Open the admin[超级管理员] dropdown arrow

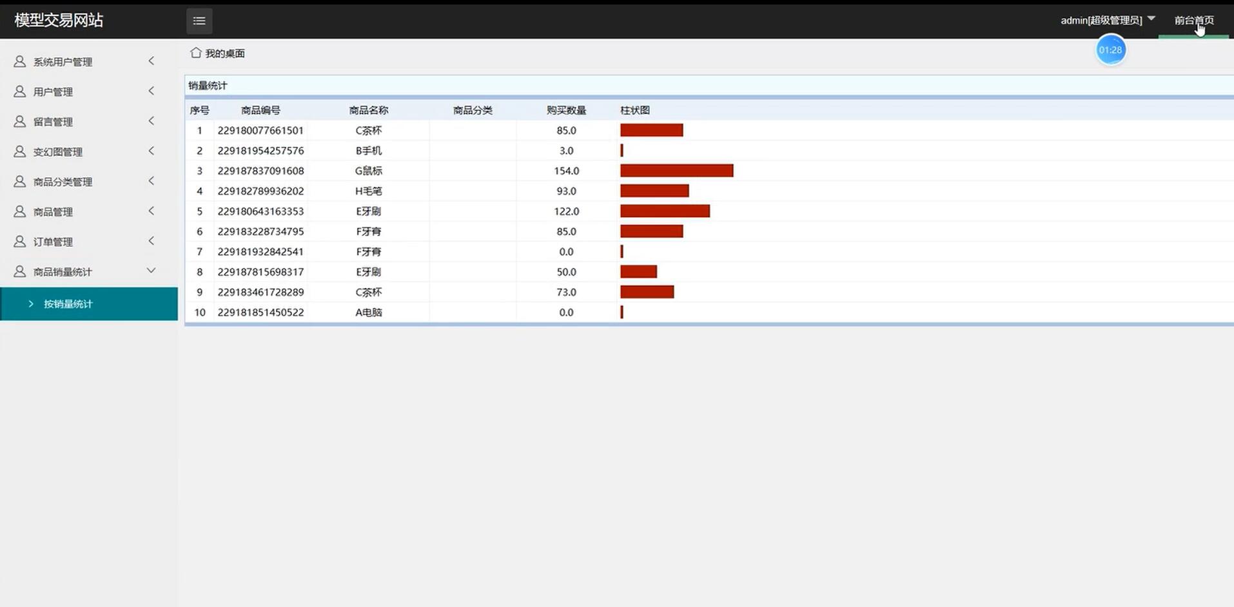coord(1151,19)
